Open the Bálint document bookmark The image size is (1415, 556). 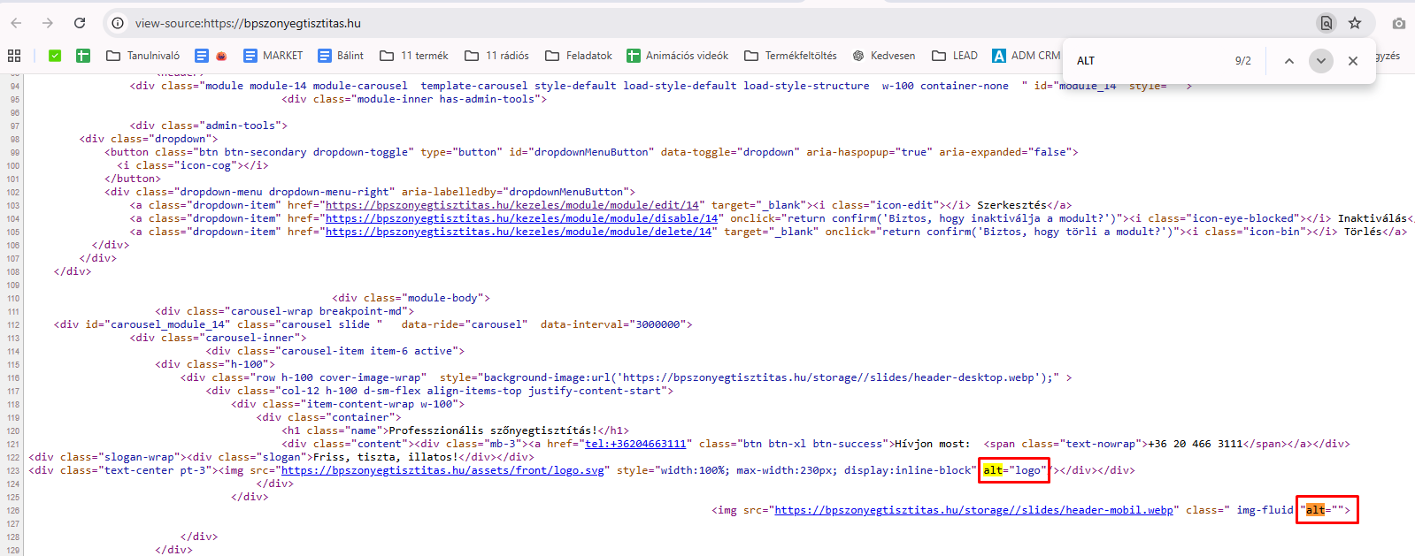pos(341,56)
